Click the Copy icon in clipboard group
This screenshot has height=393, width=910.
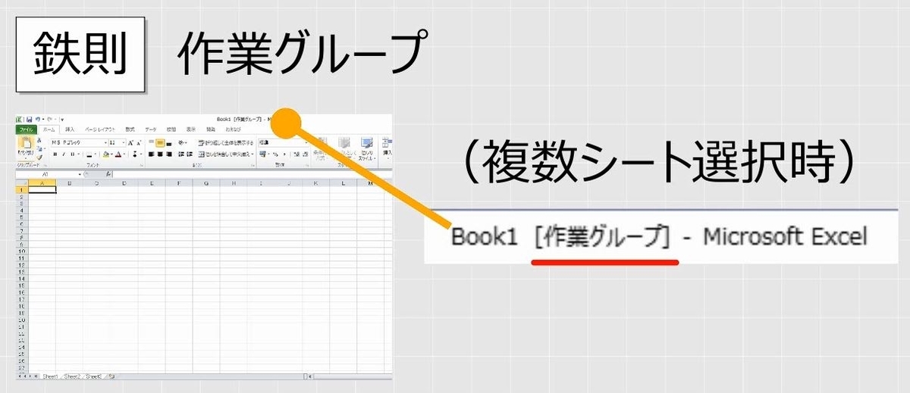(x=39, y=148)
